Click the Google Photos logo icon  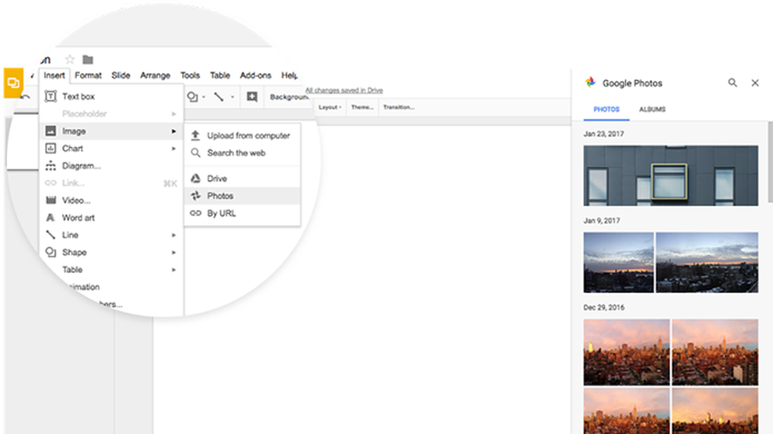pyautogui.click(x=590, y=83)
